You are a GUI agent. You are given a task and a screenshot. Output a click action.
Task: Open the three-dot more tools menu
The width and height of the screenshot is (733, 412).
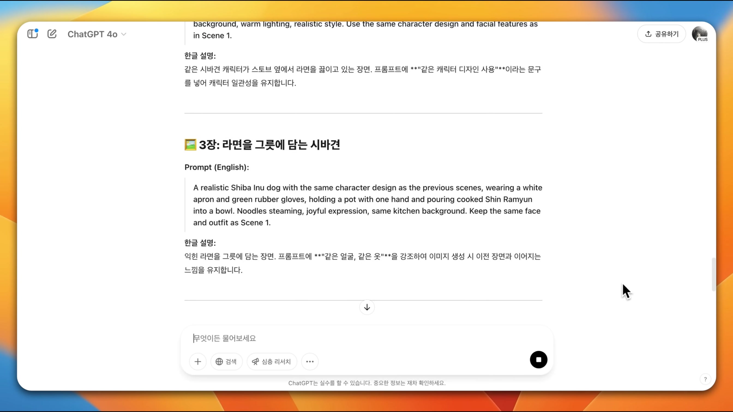(310, 361)
